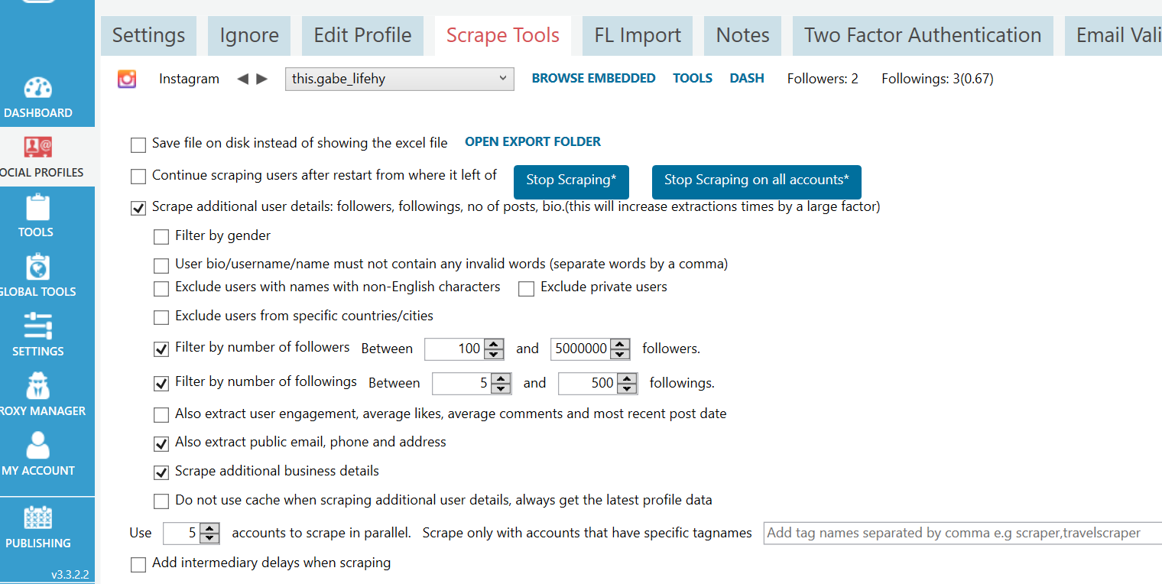The height and width of the screenshot is (584, 1162).
Task: Increase maximum followings value 500
Action: tap(628, 378)
